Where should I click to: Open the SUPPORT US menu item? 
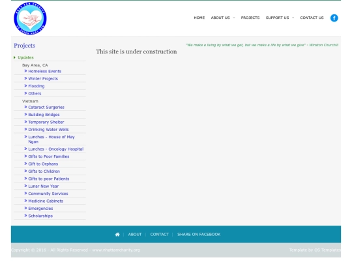point(277,18)
